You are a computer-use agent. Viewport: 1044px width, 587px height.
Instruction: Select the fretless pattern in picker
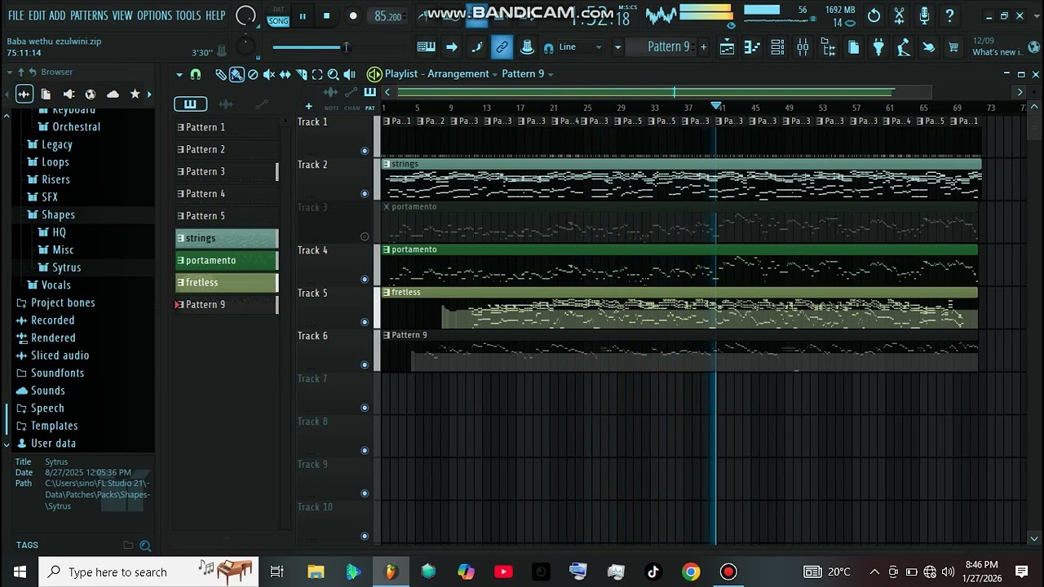(227, 282)
